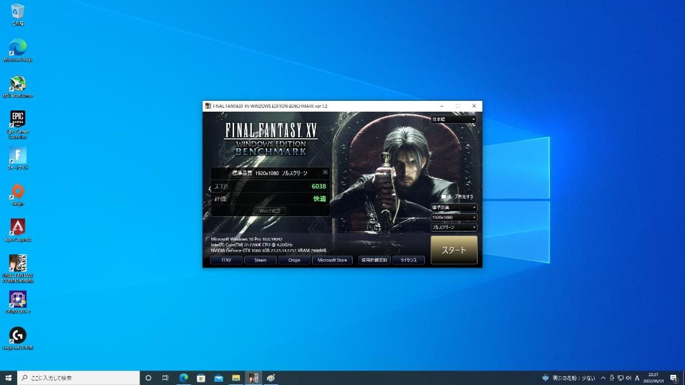The width and height of the screenshot is (685, 385).
Task: Toggle the loop playback checkbox
Action: [443, 197]
